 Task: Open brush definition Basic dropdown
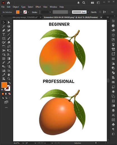click(88, 12)
